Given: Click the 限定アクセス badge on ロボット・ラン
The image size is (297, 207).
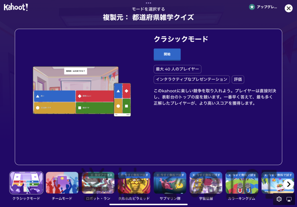Looking at the screenshot, I should click(101, 175).
